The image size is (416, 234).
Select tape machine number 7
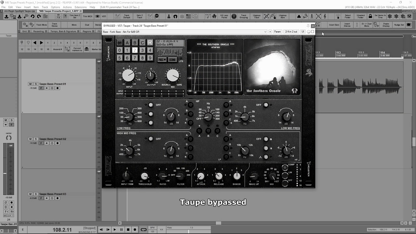[x=135, y=58]
